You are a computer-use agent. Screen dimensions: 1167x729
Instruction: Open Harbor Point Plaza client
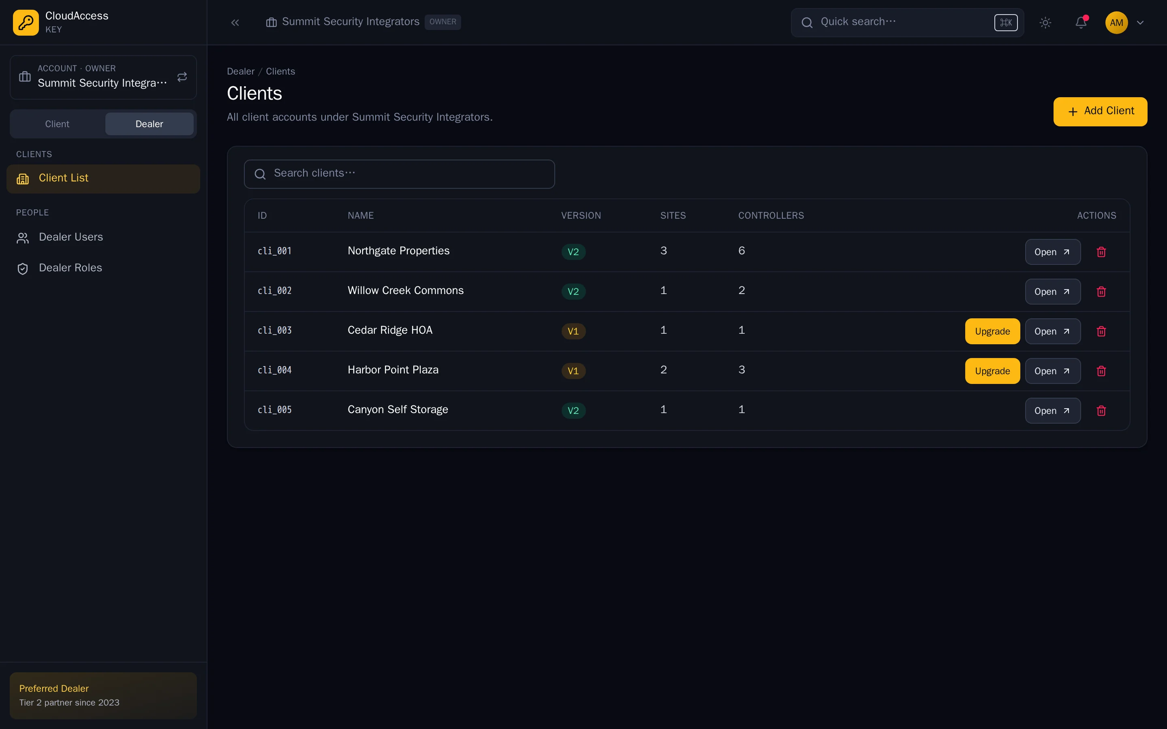pos(1052,371)
